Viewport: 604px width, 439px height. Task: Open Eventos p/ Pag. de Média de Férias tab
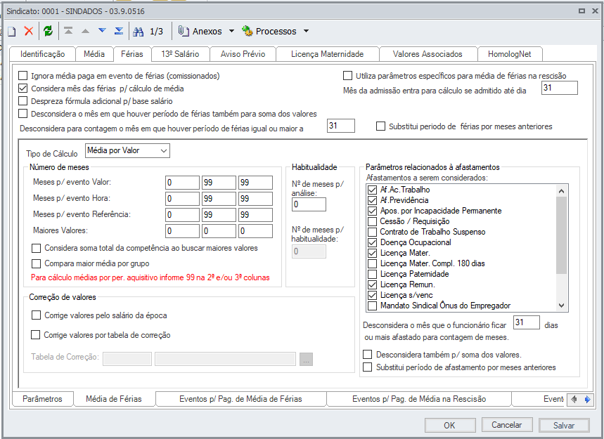tap(240, 399)
